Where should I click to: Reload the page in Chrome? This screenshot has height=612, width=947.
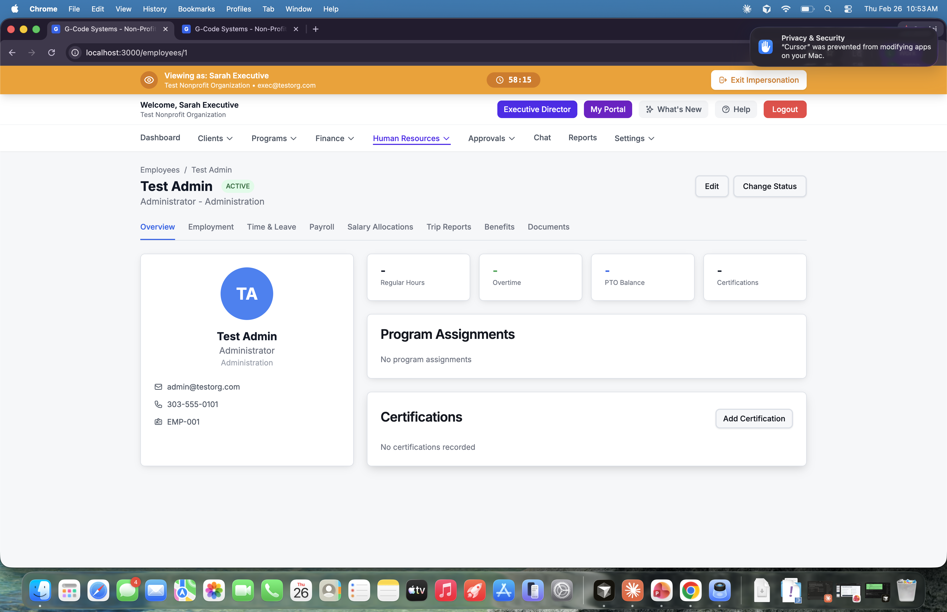(52, 52)
